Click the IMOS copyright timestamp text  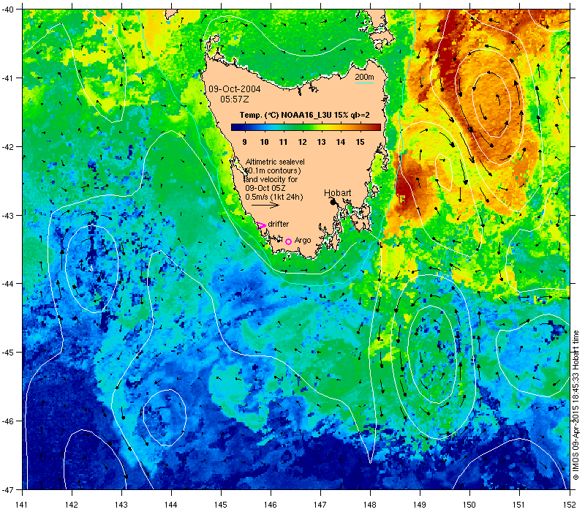(575, 406)
